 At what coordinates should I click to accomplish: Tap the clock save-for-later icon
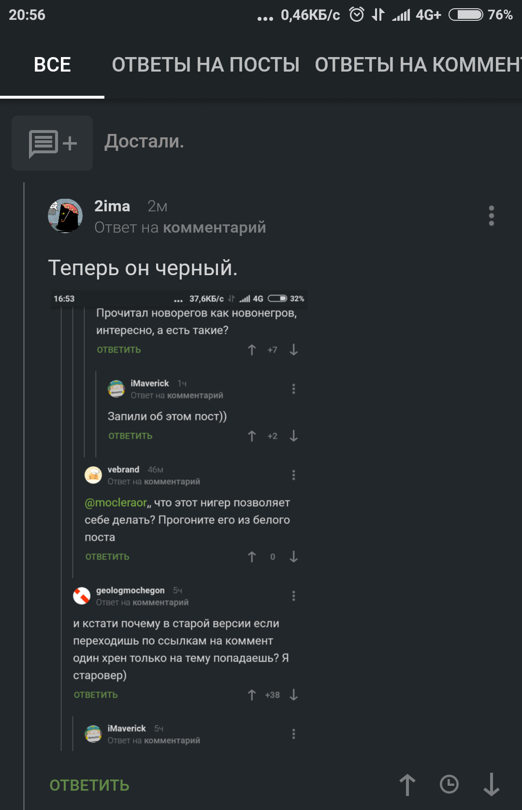pos(449,784)
